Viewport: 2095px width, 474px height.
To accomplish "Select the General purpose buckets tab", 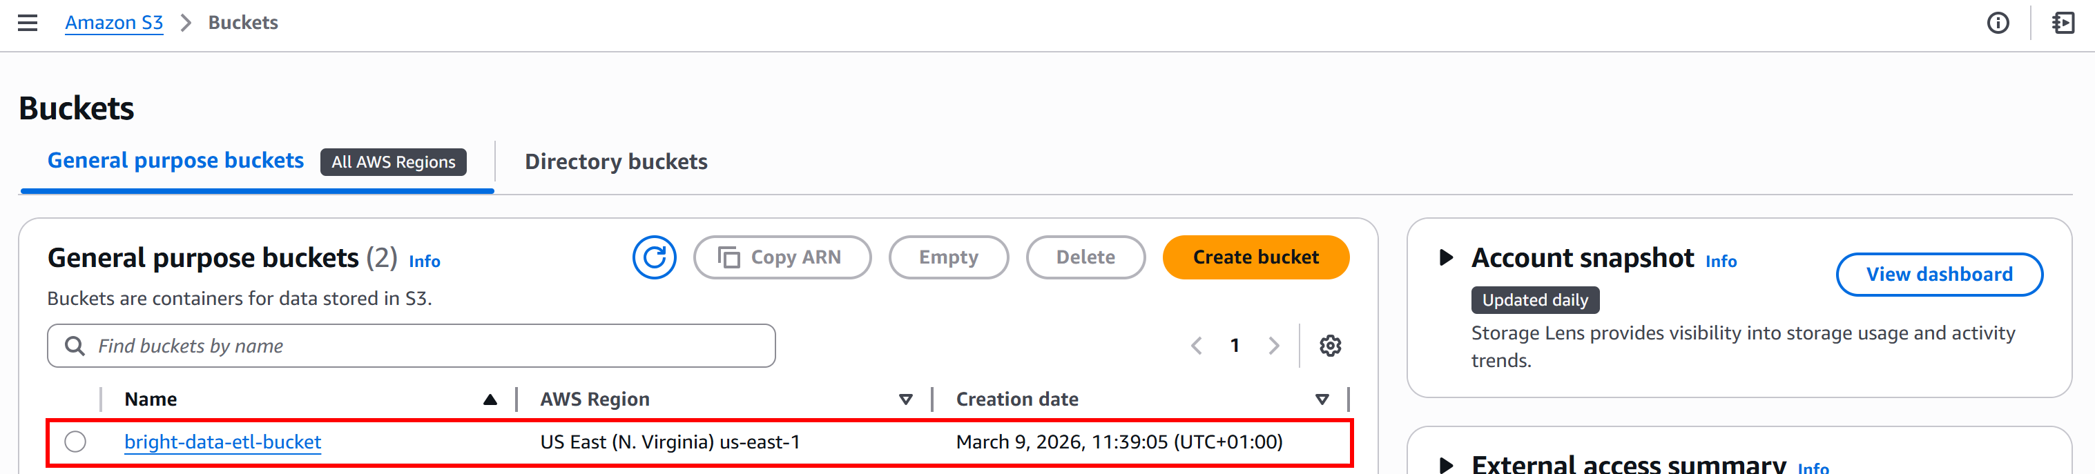I will coord(175,161).
